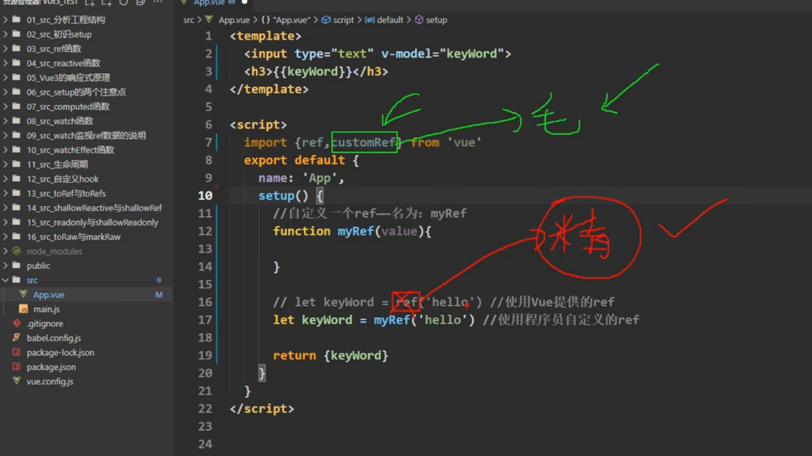The width and height of the screenshot is (812, 456).
Task: Click the variable icon before default breadcrumb
Action: point(370,20)
